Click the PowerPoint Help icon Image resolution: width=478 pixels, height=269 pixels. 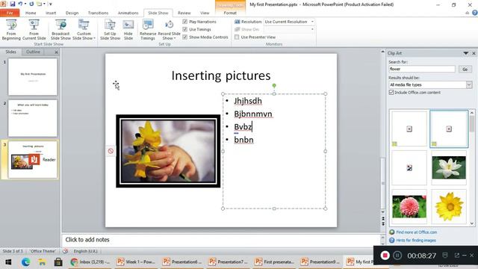click(x=475, y=13)
